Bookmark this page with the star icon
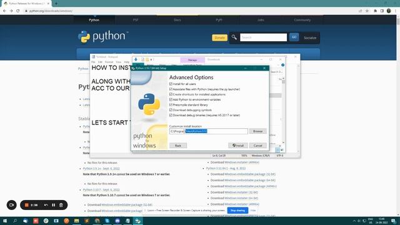 [x=367, y=11]
